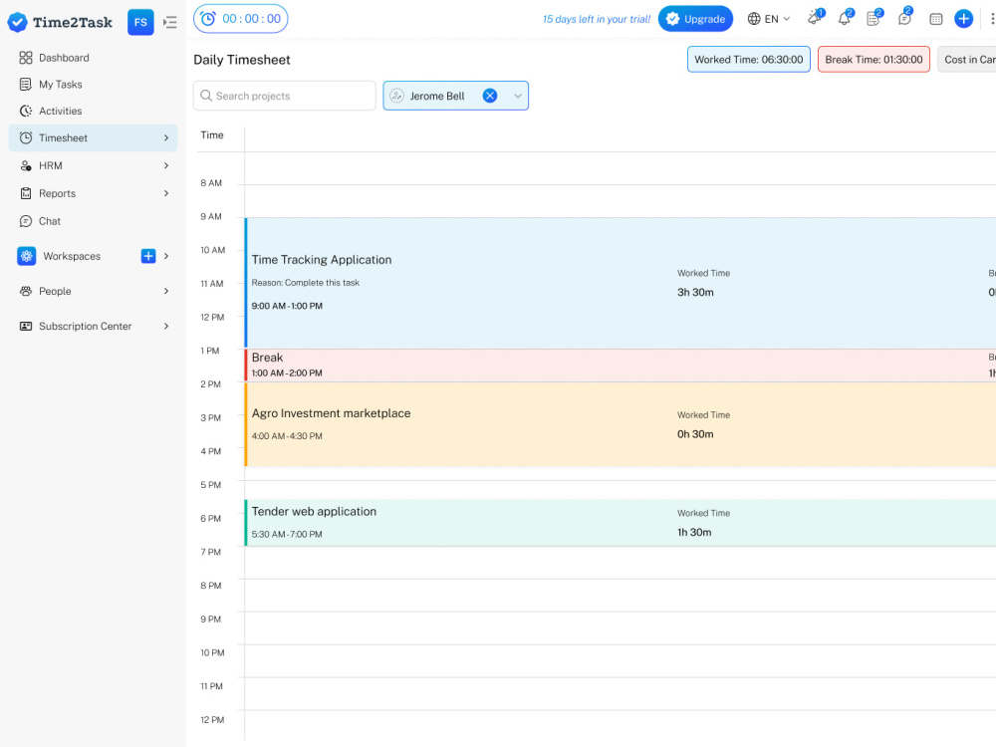Click the Timesheet clock icon
996x747 pixels.
point(26,137)
